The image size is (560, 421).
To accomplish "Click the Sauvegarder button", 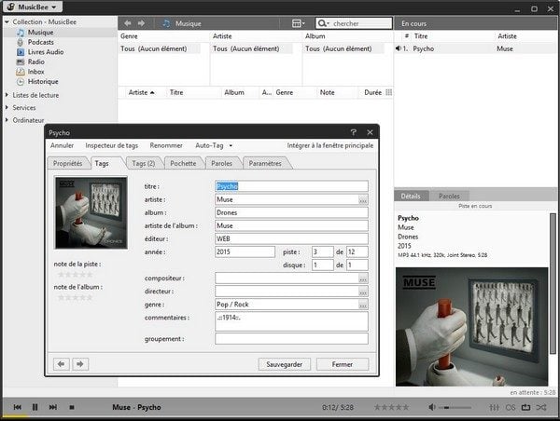I will [x=284, y=364].
